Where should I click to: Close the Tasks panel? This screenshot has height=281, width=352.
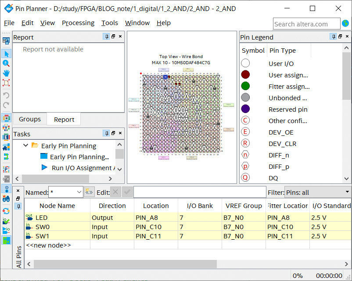point(120,133)
